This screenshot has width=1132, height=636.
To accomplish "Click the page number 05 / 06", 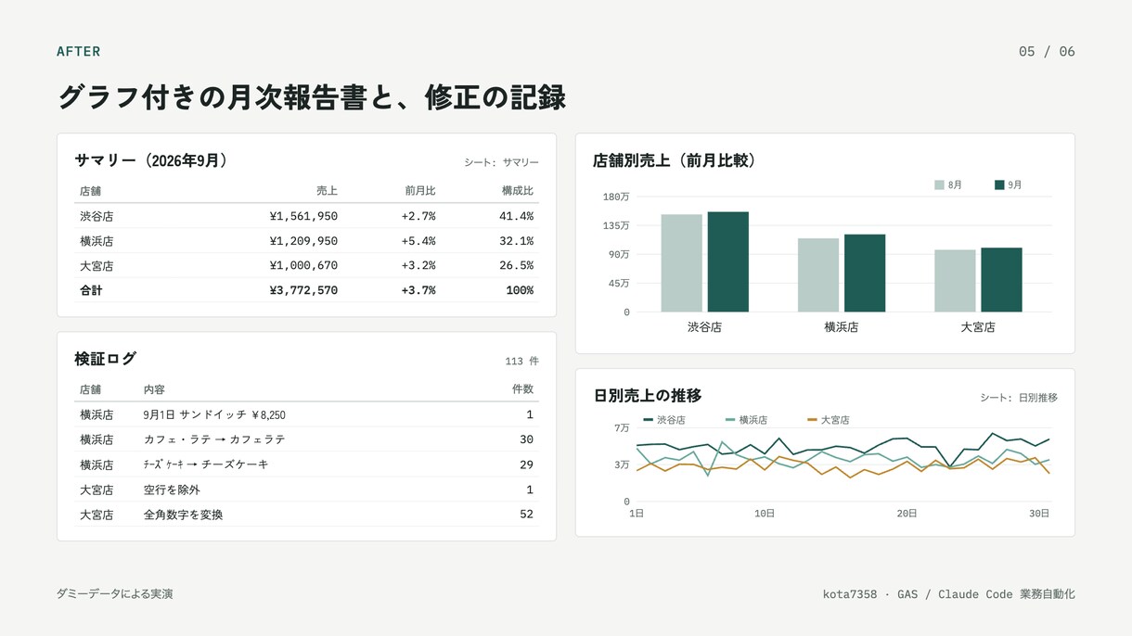I will click(x=1047, y=52).
